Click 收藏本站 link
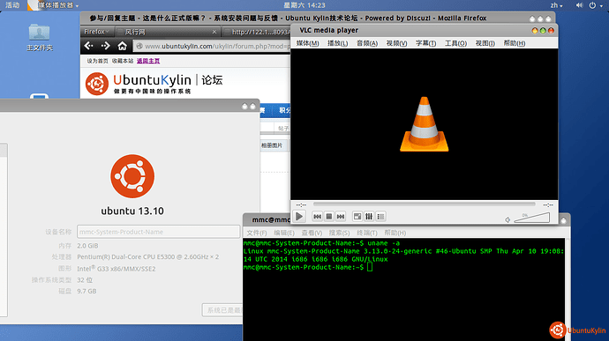The height and width of the screenshot is (341, 609). [123, 61]
